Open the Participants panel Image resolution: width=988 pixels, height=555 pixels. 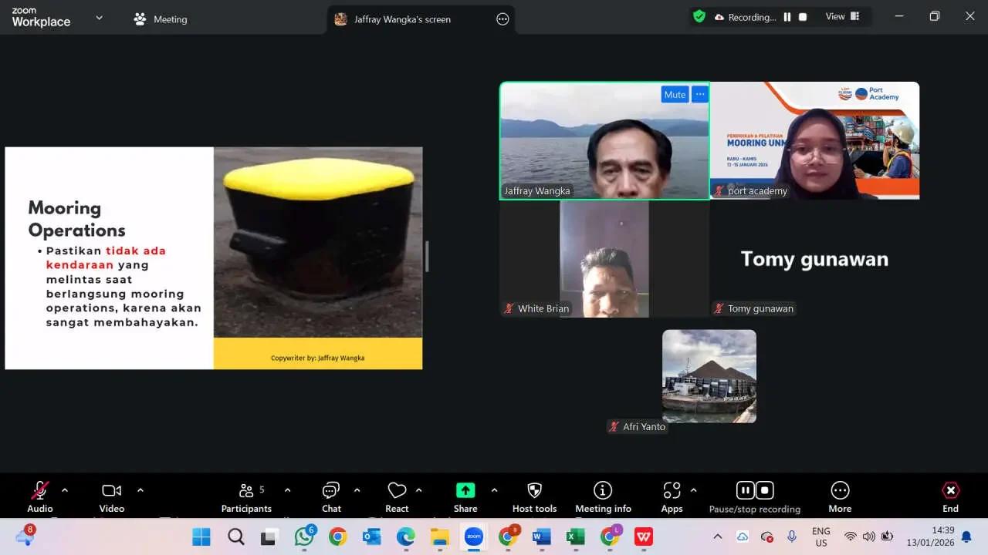tap(246, 496)
